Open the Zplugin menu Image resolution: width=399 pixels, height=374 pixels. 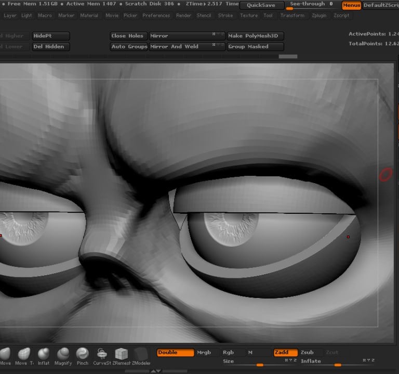319,16
